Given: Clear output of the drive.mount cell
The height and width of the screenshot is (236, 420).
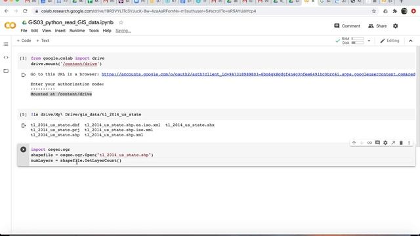Looking at the screenshot, I should click(x=24, y=75).
